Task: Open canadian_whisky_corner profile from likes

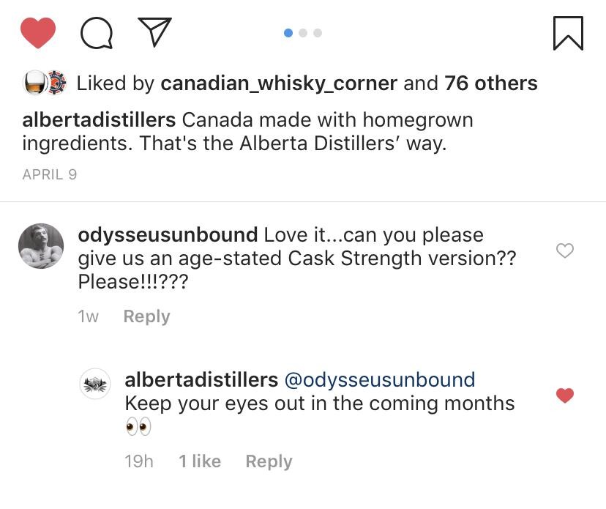Action: coord(279,83)
